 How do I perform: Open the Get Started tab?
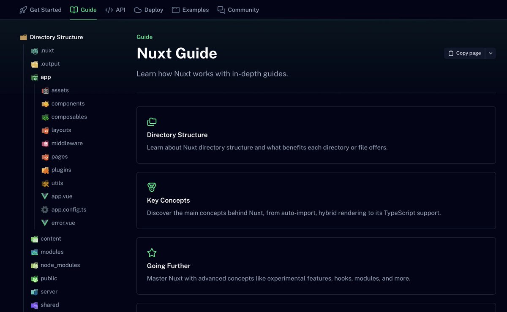[41, 10]
